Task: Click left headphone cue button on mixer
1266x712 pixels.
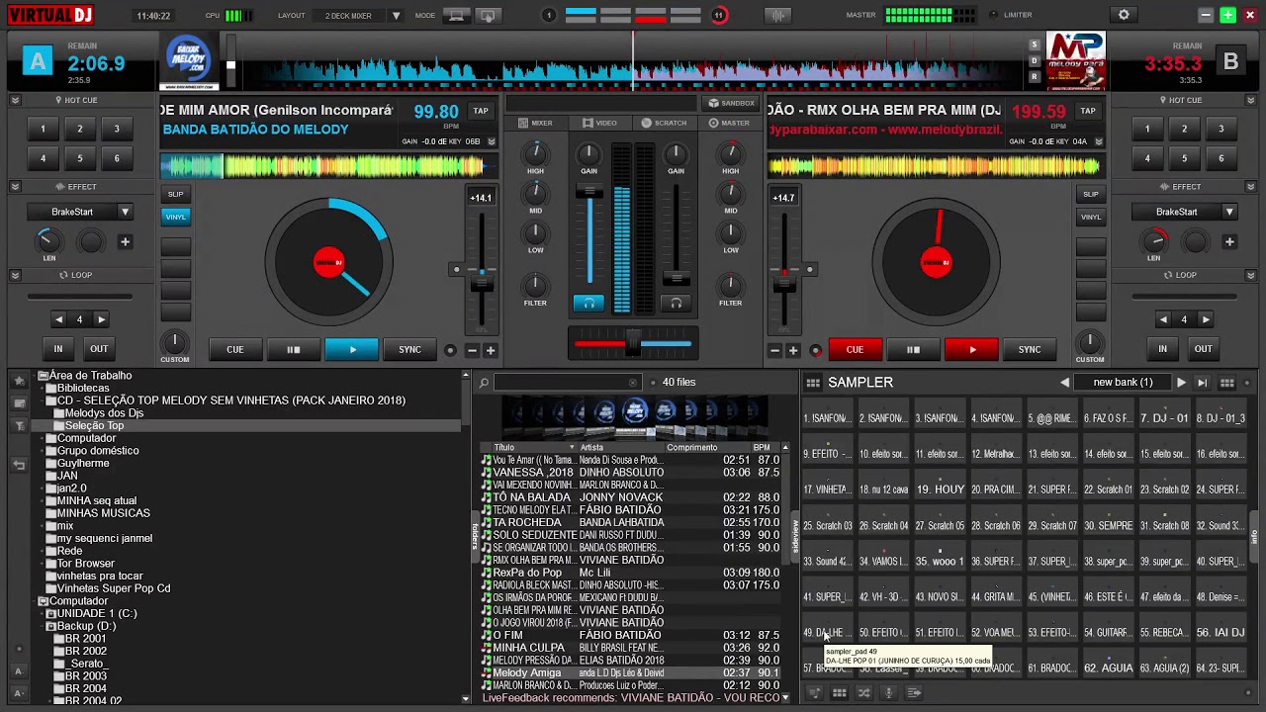Action: pyautogui.click(x=588, y=304)
